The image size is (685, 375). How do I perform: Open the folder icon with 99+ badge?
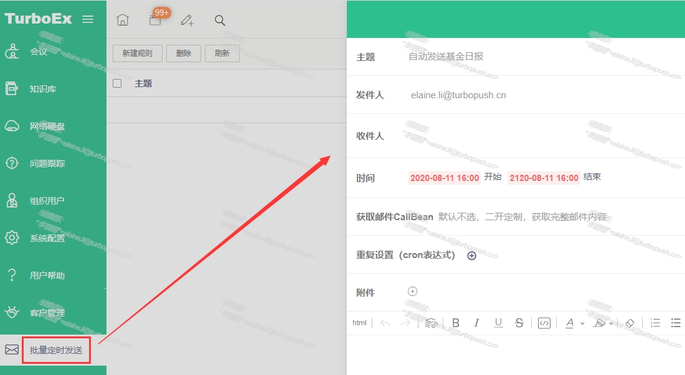click(x=155, y=21)
